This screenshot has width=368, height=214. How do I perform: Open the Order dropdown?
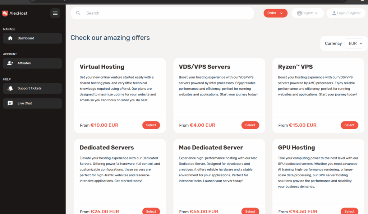(x=275, y=13)
